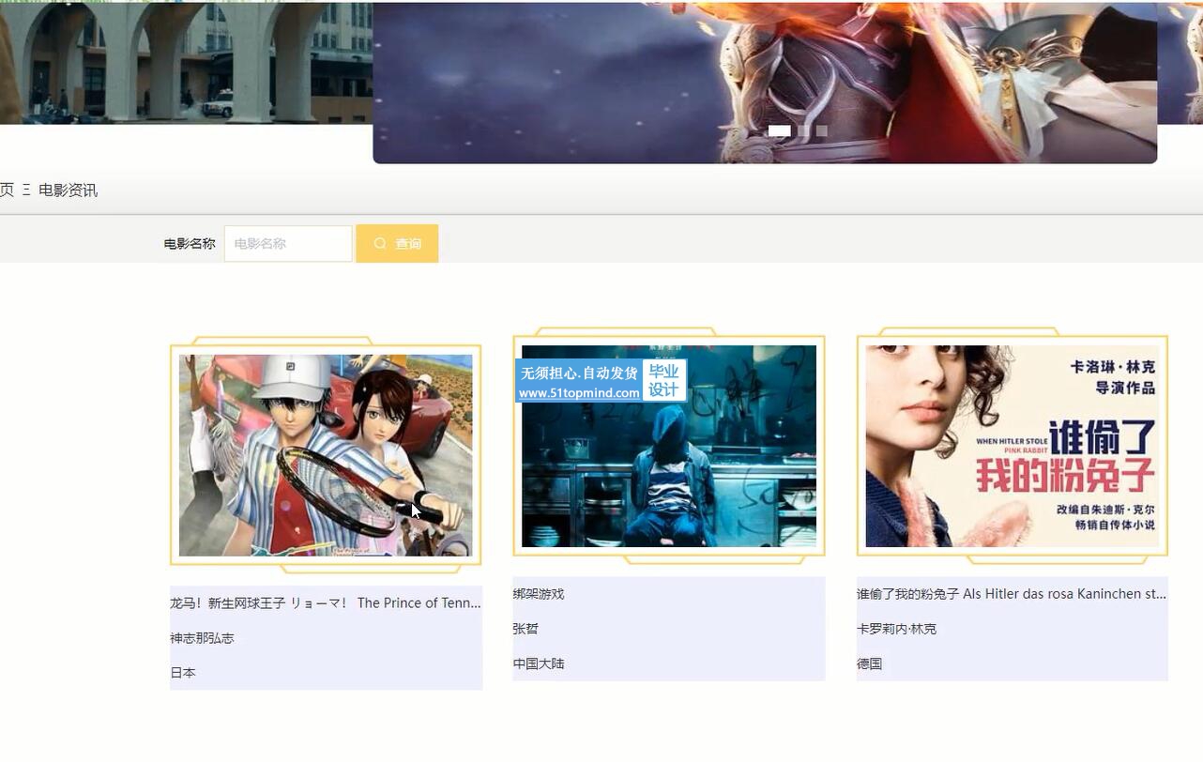Click the title text 绑架游戏

[x=539, y=594]
